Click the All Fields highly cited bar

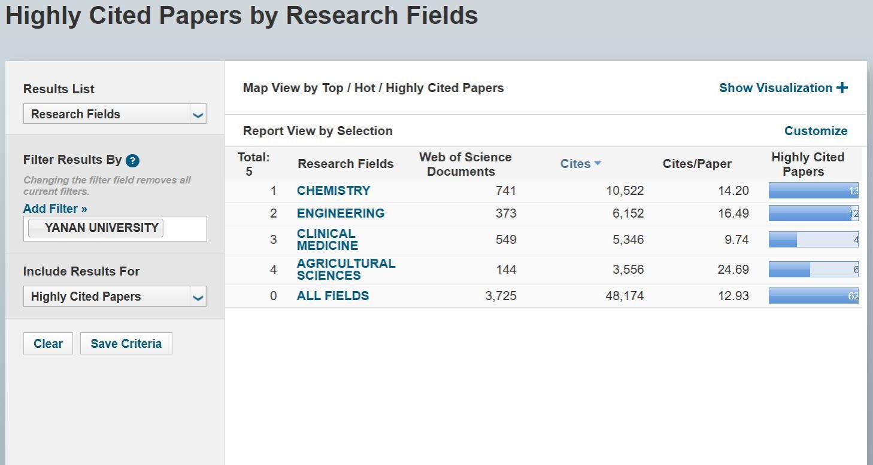(813, 296)
